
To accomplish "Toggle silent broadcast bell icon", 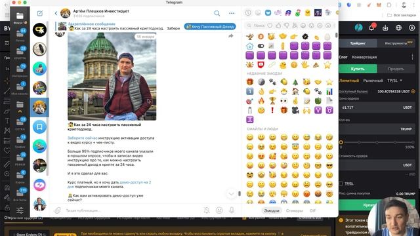I will click(x=207, y=210).
